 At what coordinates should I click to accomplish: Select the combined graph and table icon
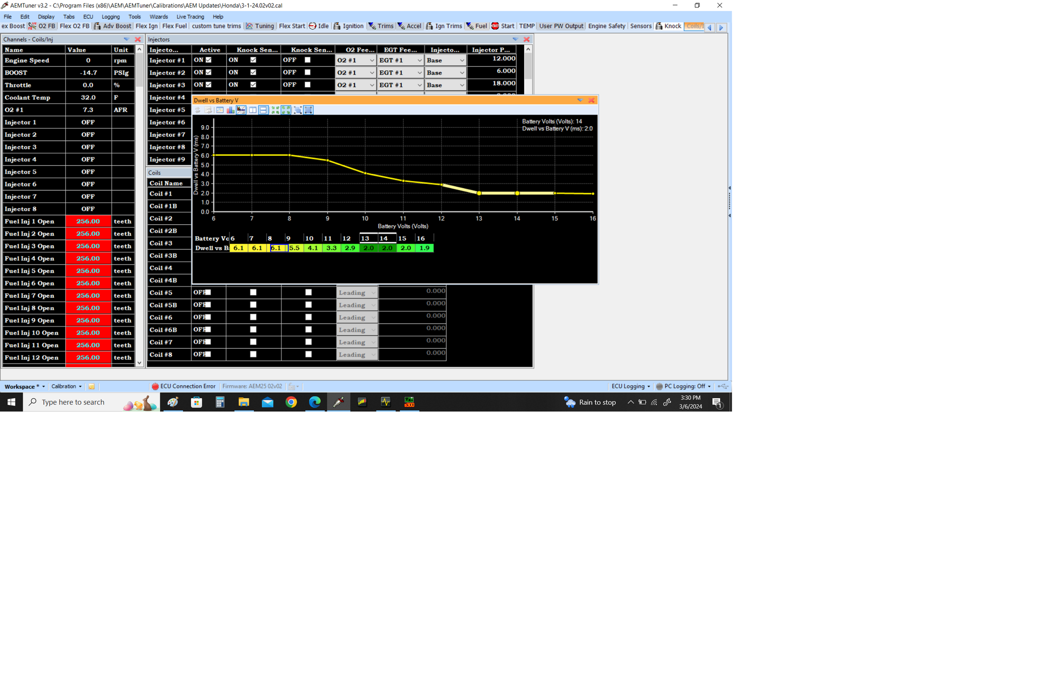241,110
